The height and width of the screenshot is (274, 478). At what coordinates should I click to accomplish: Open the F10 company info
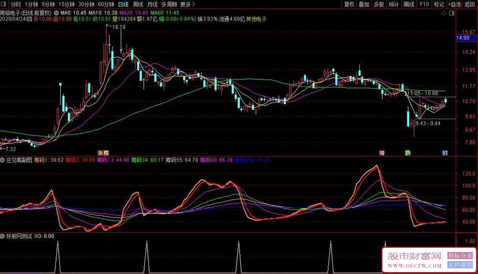tap(424, 4)
